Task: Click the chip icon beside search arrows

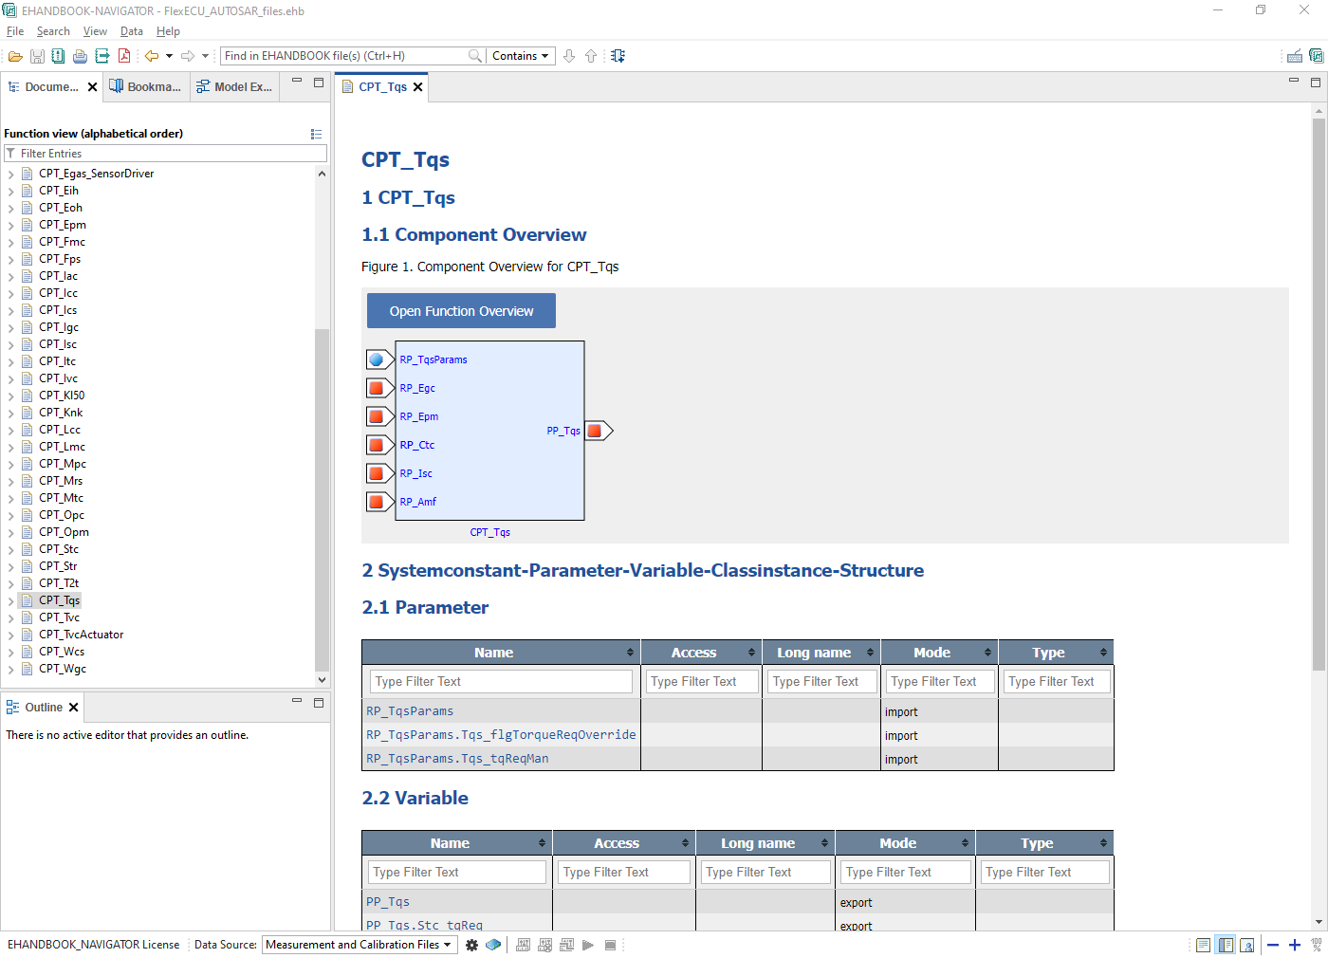Action: (x=618, y=56)
